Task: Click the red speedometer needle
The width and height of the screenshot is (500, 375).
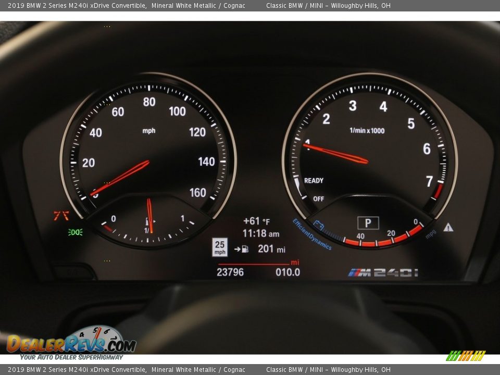Action: [x=120, y=178]
